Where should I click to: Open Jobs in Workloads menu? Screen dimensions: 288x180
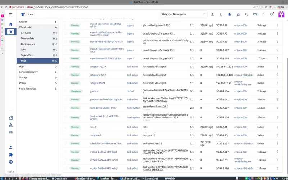[38, 50]
